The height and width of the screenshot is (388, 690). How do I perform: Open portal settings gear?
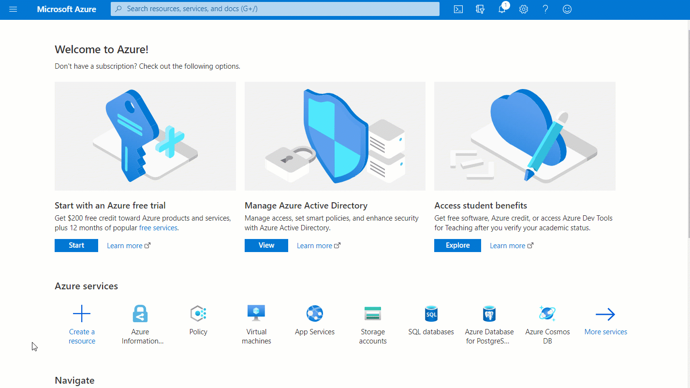pos(524,9)
